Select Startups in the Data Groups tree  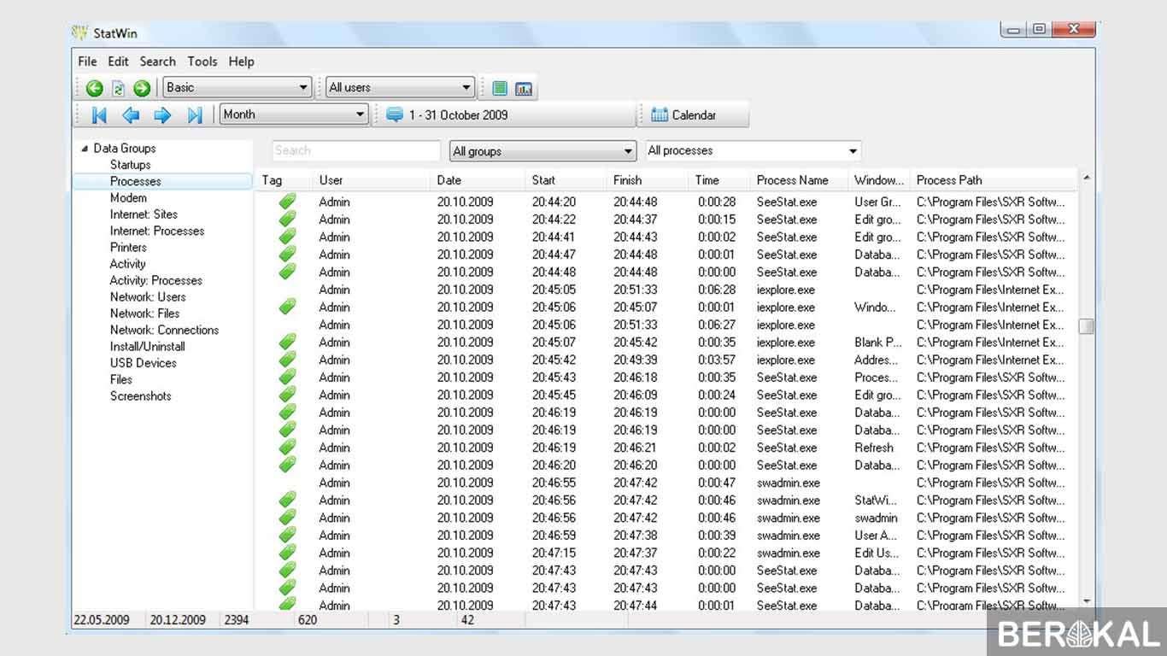click(130, 165)
